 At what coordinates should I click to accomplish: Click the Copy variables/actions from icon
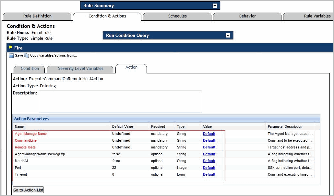point(27,56)
